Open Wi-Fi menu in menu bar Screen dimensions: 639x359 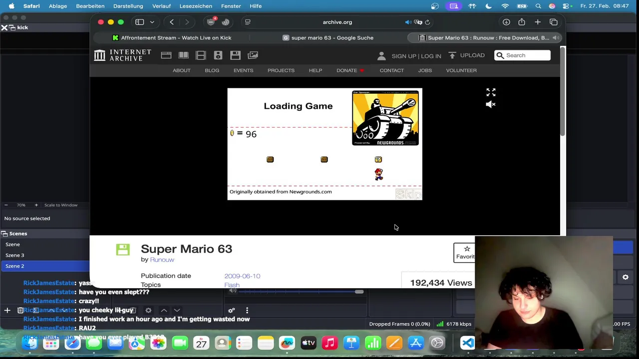505,6
